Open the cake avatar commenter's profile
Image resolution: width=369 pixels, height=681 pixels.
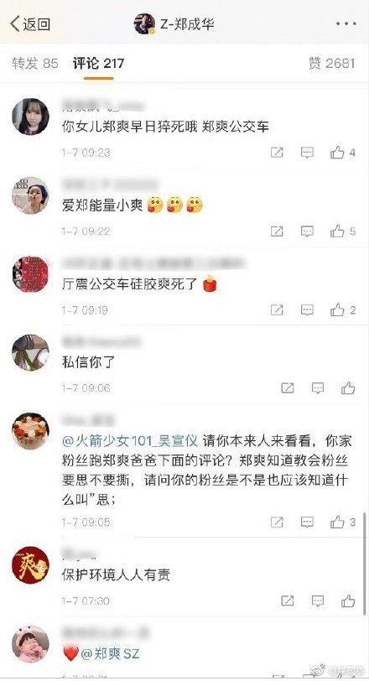pyautogui.click(x=30, y=431)
